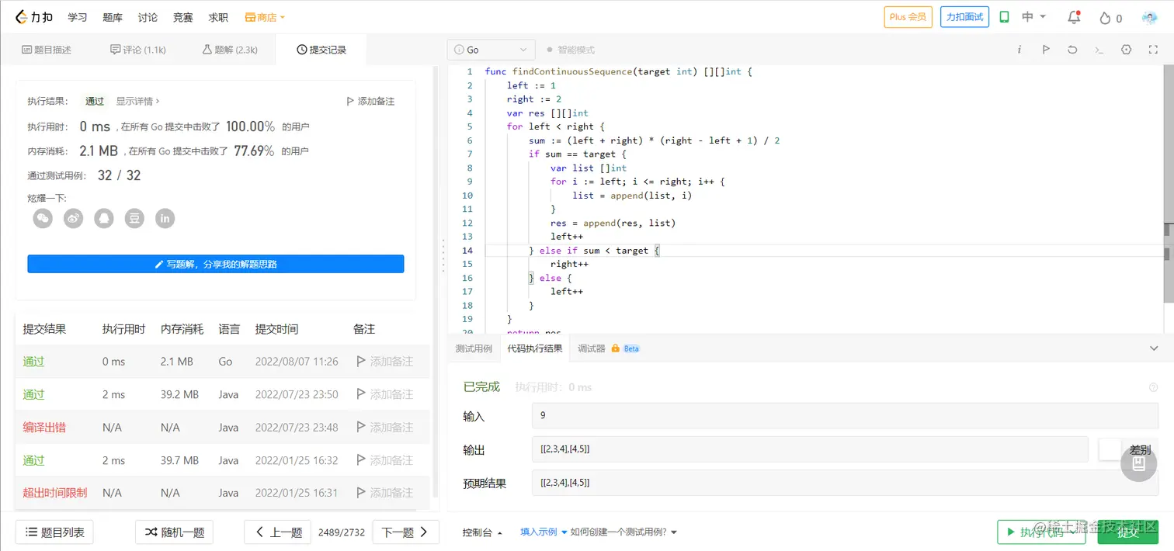The image size is (1174, 551).
Task: Switch to the 题解 (2.3k) tab
Action: [x=230, y=50]
